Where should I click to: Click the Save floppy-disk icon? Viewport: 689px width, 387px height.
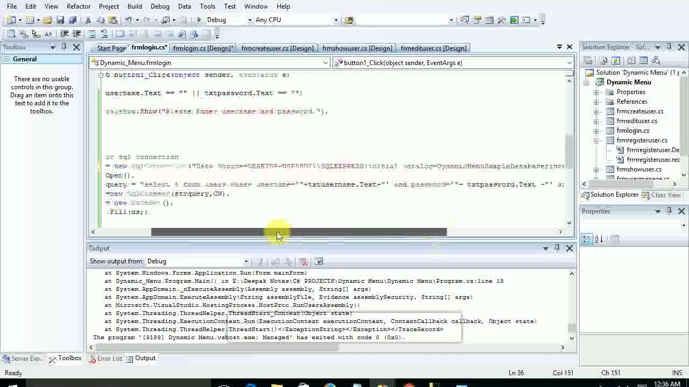60,20
